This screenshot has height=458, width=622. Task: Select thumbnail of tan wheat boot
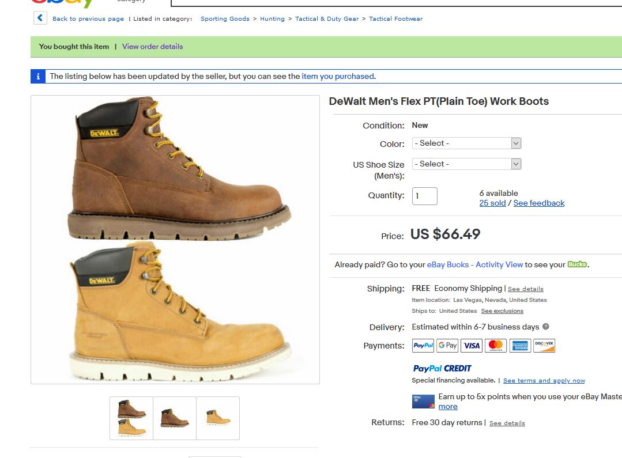coord(218,418)
